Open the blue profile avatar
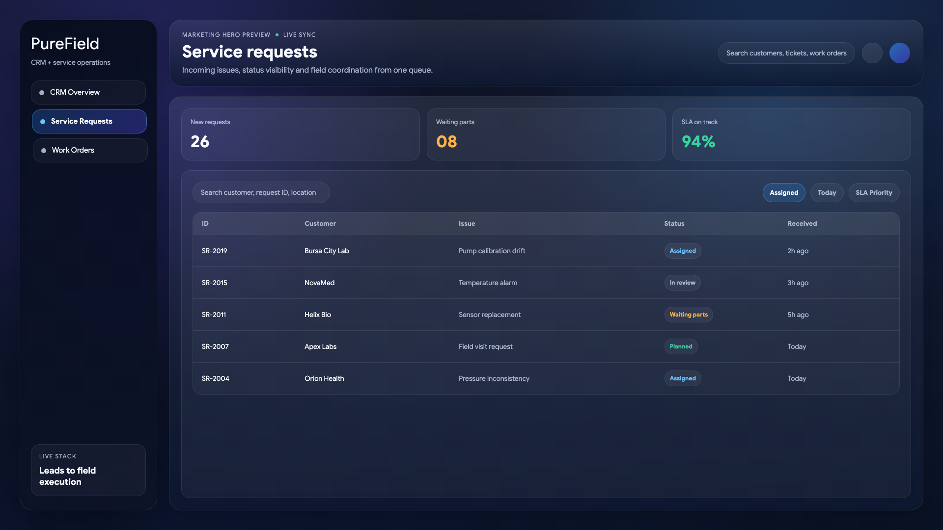 click(x=900, y=53)
